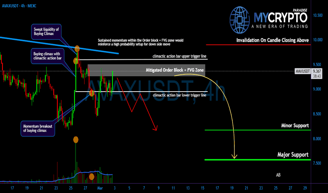Click the orange circle above the tallest volume bar
Viewport: 328px width, 193px height.
click(76, 140)
